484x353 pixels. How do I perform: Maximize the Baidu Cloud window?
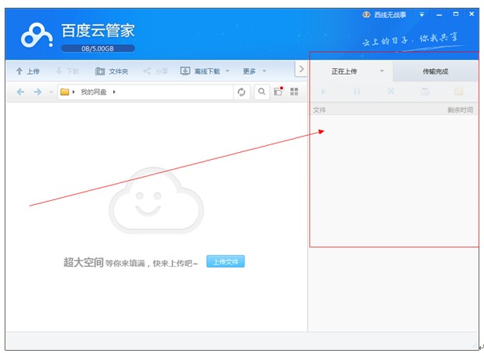click(x=455, y=14)
